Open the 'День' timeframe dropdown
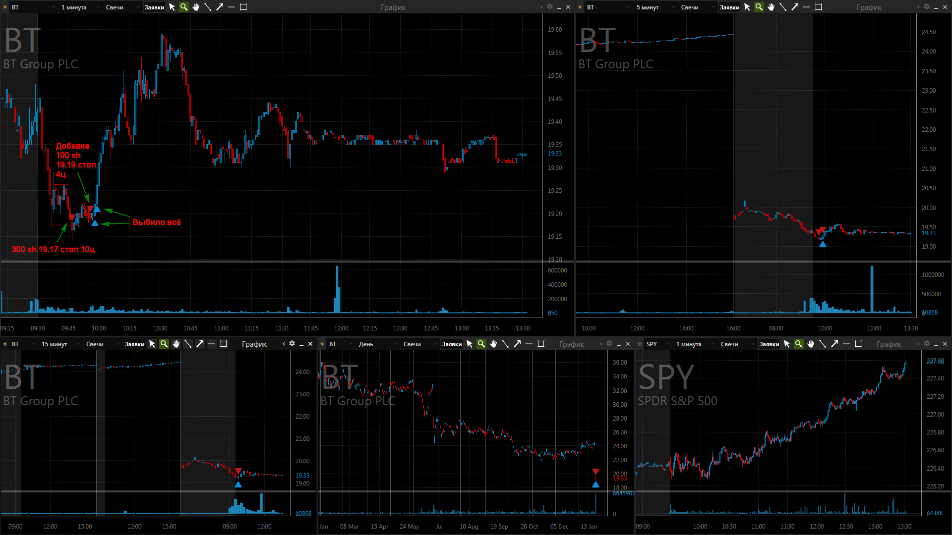952x535 pixels. point(377,344)
